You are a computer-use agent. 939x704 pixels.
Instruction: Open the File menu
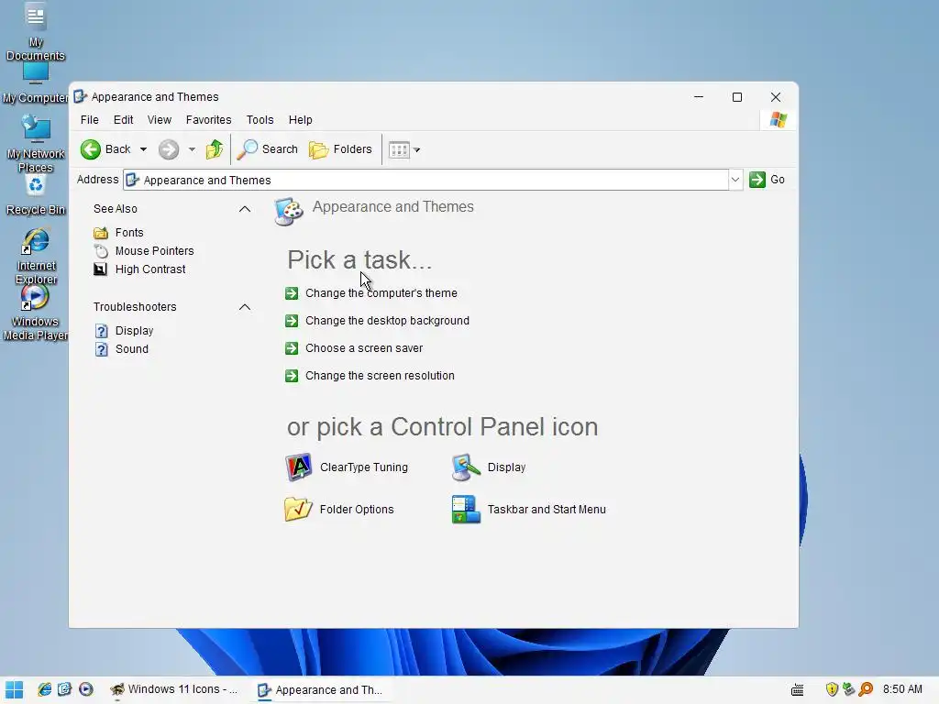(x=90, y=120)
